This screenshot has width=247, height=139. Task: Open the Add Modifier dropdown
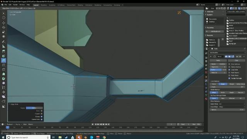(x=227, y=53)
